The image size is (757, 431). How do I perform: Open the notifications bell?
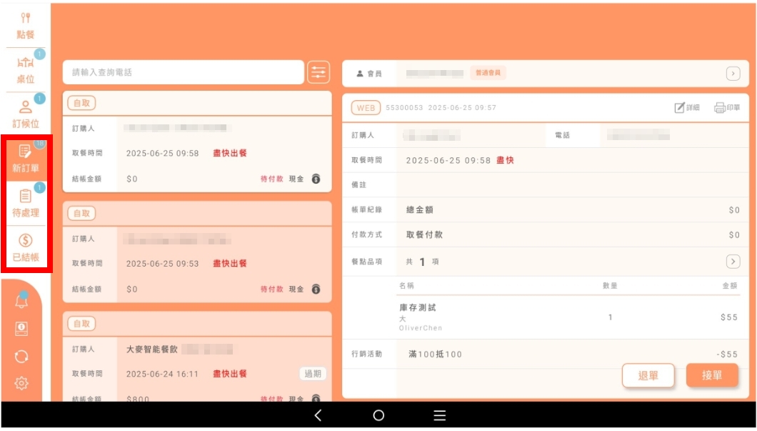click(x=21, y=301)
